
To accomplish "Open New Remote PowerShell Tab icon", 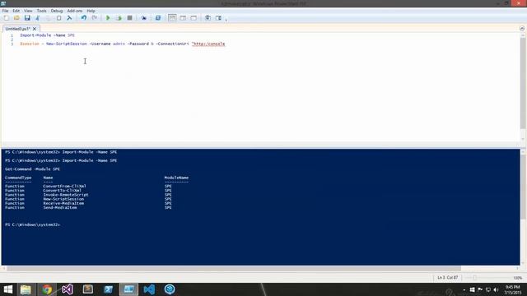I will [x=143, y=18].
